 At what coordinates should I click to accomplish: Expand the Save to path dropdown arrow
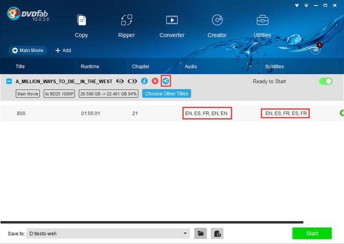(x=185, y=234)
